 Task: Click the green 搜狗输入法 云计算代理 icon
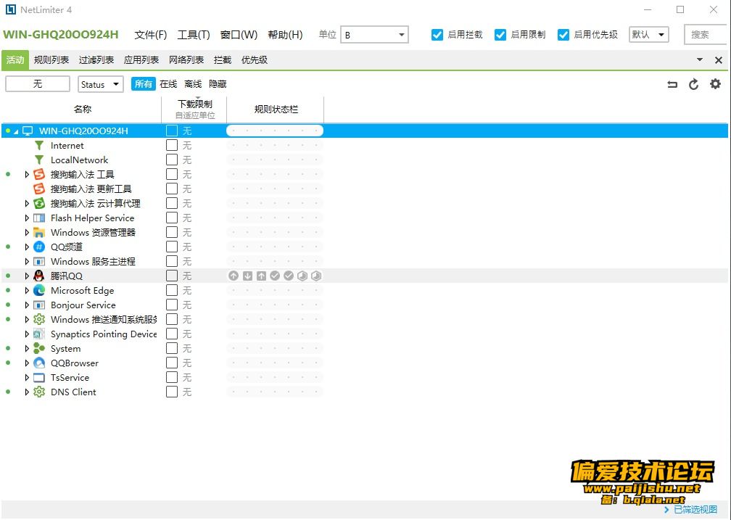pos(39,203)
